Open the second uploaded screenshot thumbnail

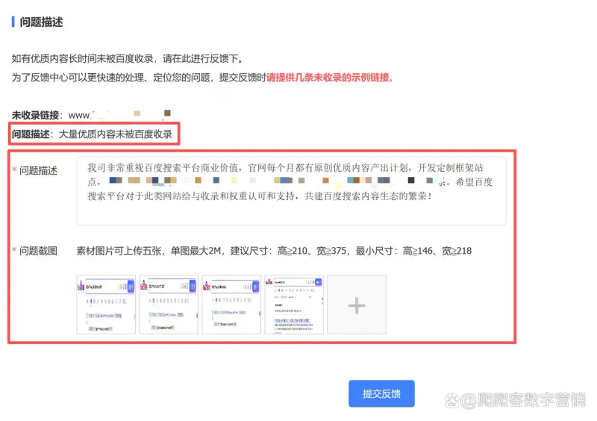pyautogui.click(x=169, y=305)
